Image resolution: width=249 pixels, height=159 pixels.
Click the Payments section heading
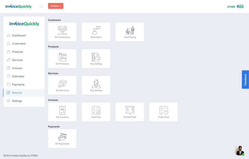[x=54, y=126]
